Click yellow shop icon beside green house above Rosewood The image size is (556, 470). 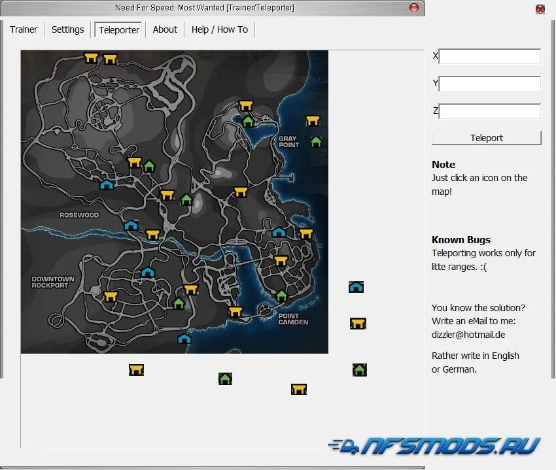pos(135,162)
